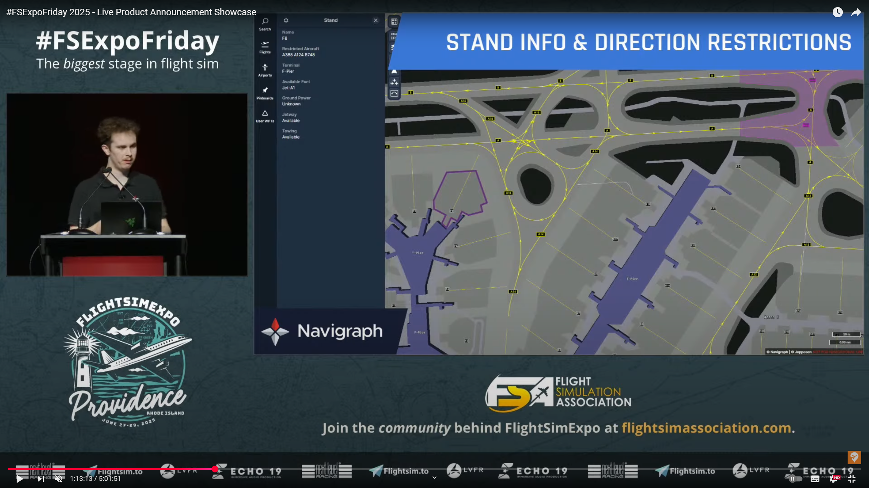Click the video title link
Image resolution: width=869 pixels, height=488 pixels.
[x=131, y=12]
